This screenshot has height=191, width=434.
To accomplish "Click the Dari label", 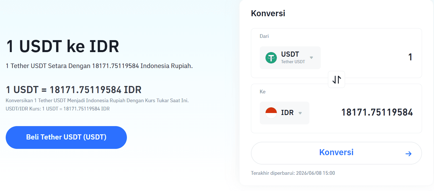I will [x=264, y=36].
